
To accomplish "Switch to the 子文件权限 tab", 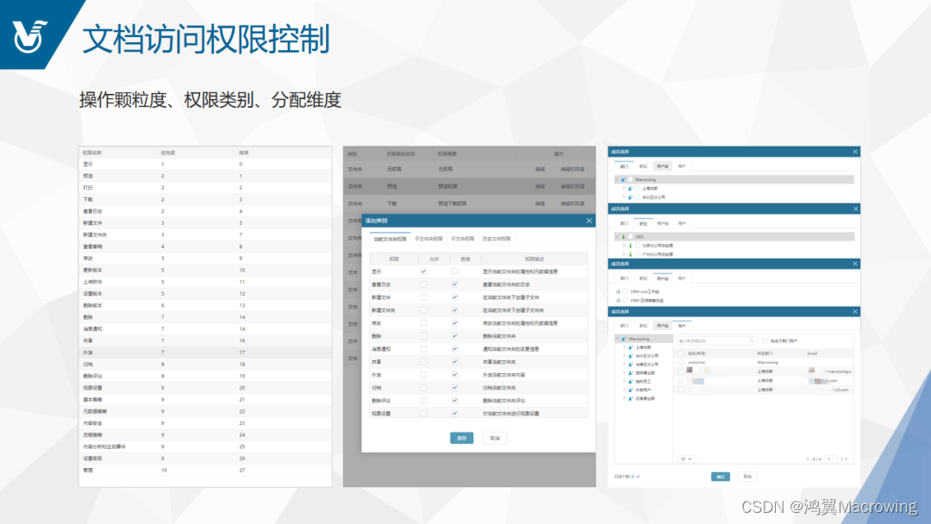I will (x=463, y=239).
